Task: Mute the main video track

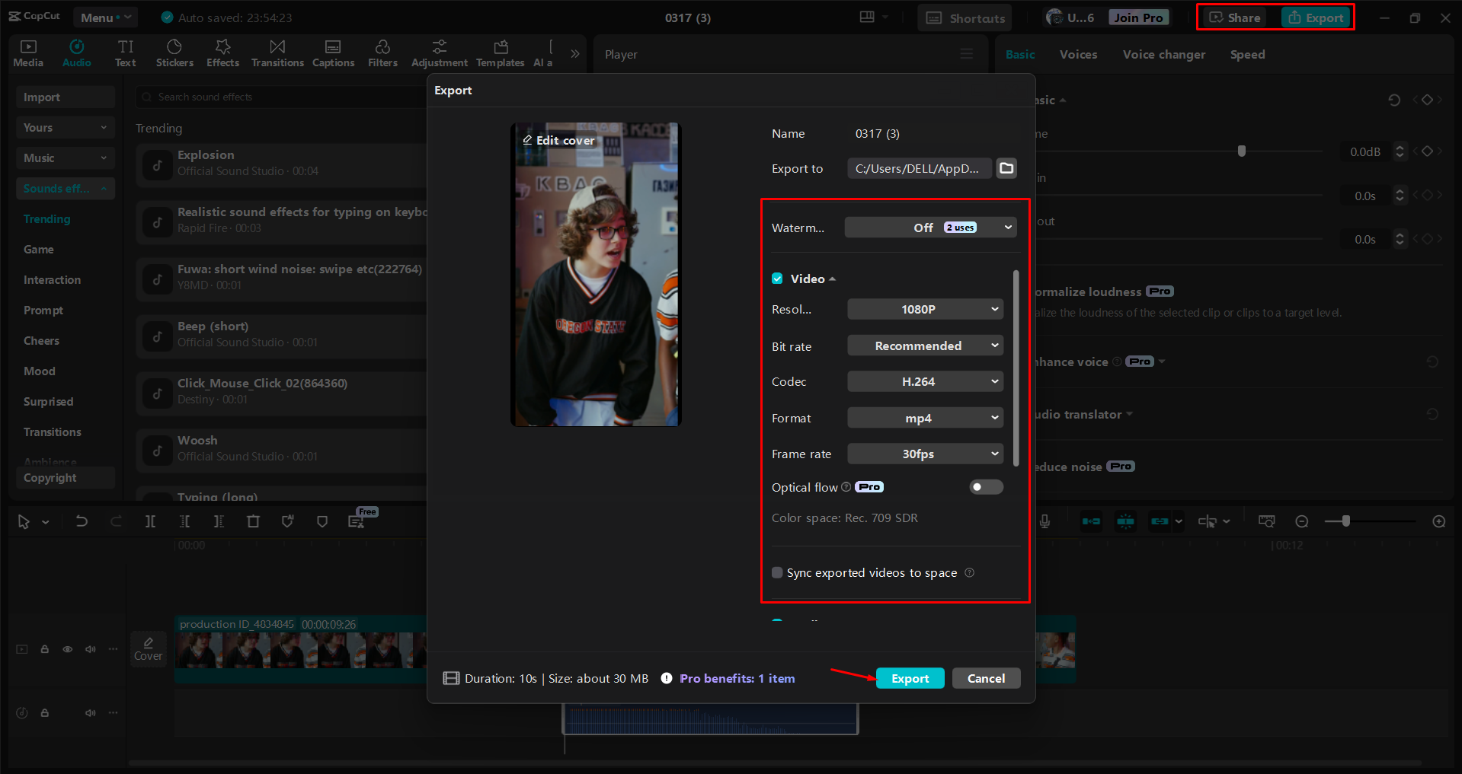Action: [90, 649]
